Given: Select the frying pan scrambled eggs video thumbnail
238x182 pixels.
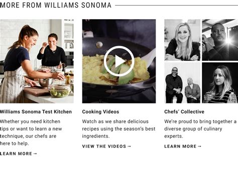Looking at the screenshot, I should [x=119, y=61].
